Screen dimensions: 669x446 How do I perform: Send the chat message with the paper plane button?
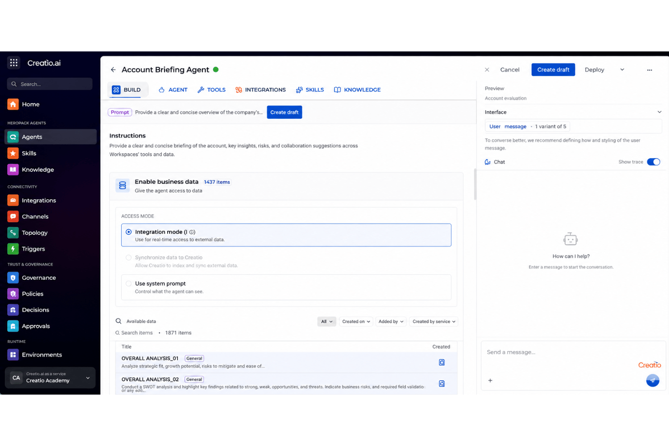pos(653,380)
